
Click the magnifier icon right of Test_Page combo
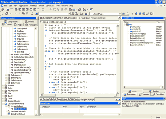[x=128, y=14]
